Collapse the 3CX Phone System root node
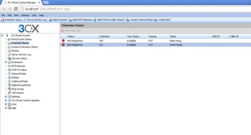 pyautogui.click(x=2, y=35)
